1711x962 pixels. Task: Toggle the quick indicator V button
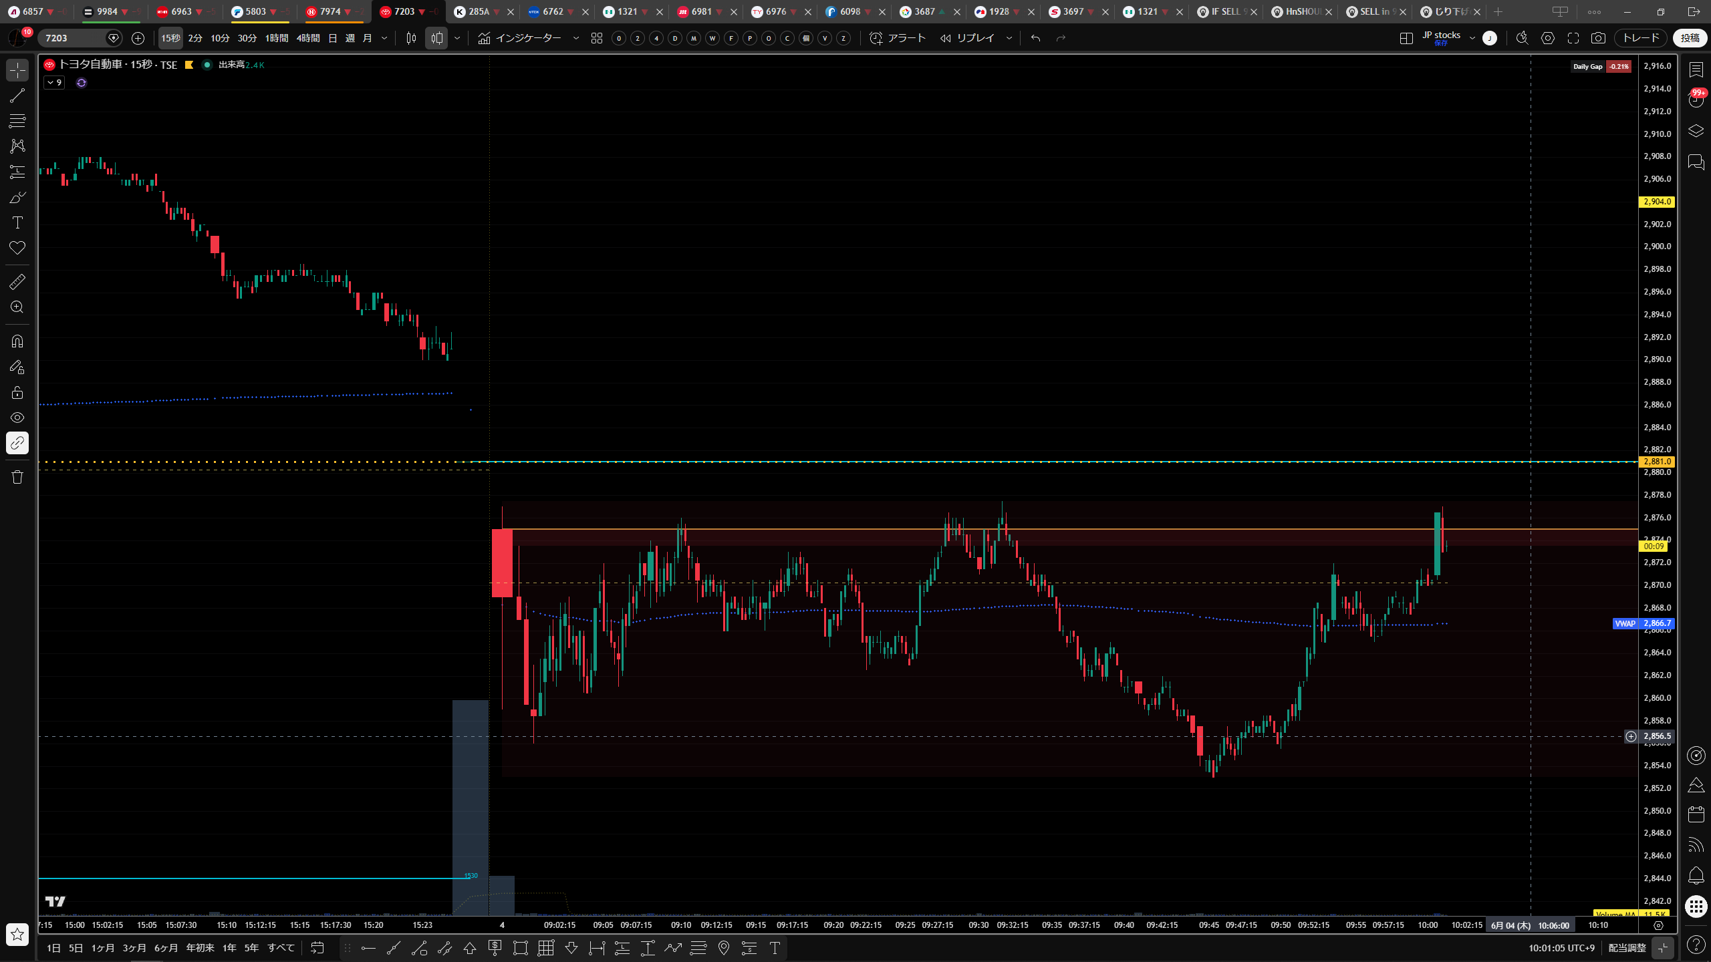pos(825,38)
